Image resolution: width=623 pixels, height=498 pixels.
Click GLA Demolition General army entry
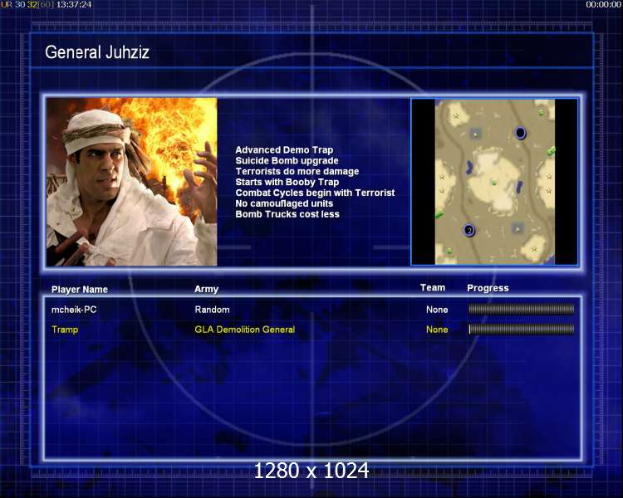245,330
